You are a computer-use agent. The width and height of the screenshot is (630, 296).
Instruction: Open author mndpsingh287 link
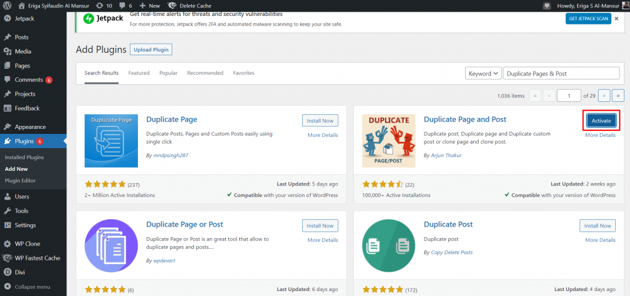171,155
